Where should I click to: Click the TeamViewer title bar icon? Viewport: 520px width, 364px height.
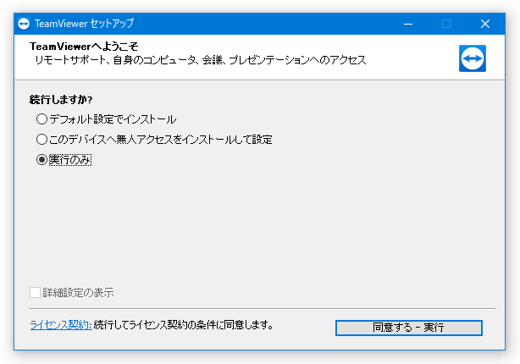tap(24, 24)
